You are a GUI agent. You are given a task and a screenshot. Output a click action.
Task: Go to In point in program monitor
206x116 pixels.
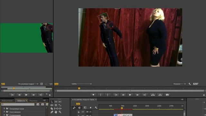pyautogui.click(x=116, y=95)
